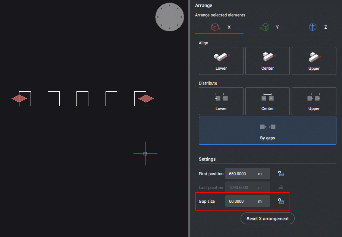Viewport: 342px width, 237px height.
Task: Click the Last position value field
Action: click(248, 187)
